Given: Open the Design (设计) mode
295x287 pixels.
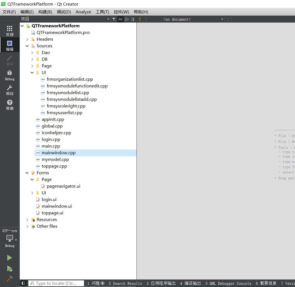Looking at the screenshot, I should coord(10,60).
